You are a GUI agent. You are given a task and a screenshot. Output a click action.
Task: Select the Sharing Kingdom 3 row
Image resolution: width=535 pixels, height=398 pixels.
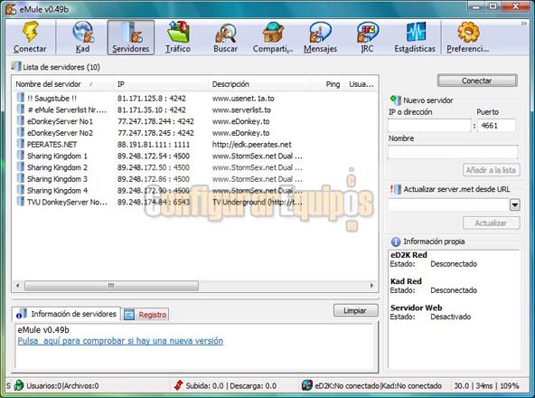tap(194, 179)
